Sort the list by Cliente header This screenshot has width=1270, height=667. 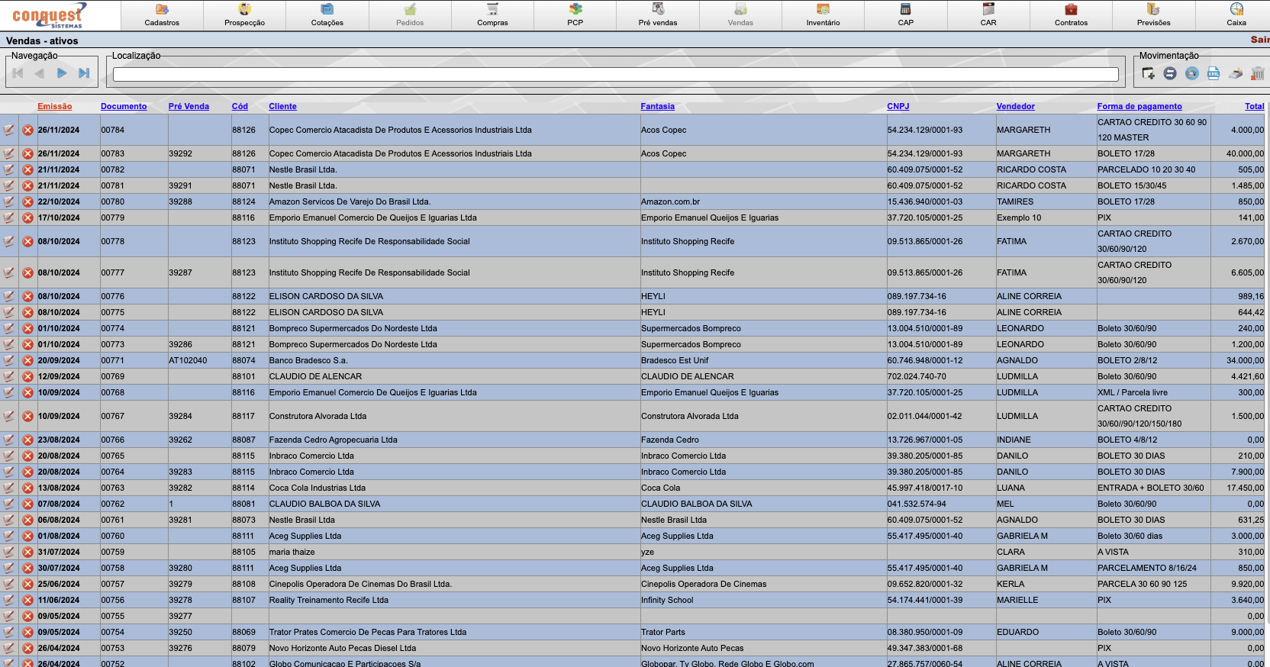click(x=282, y=107)
